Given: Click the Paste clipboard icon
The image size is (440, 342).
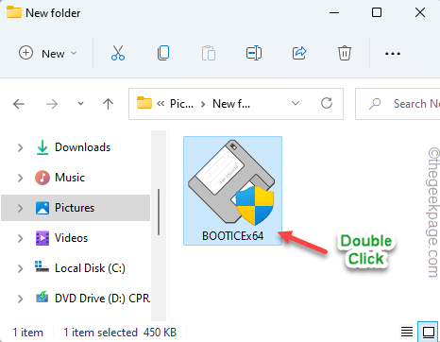Looking at the screenshot, I should tap(209, 53).
